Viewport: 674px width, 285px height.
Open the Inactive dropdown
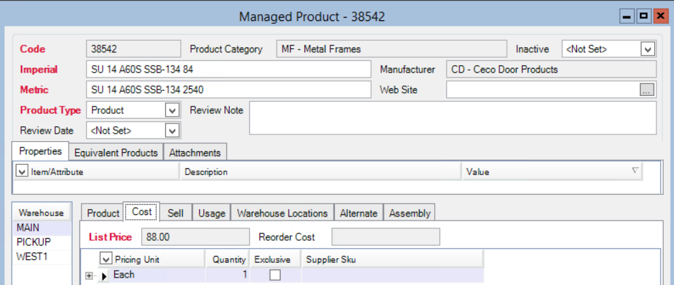pos(648,49)
